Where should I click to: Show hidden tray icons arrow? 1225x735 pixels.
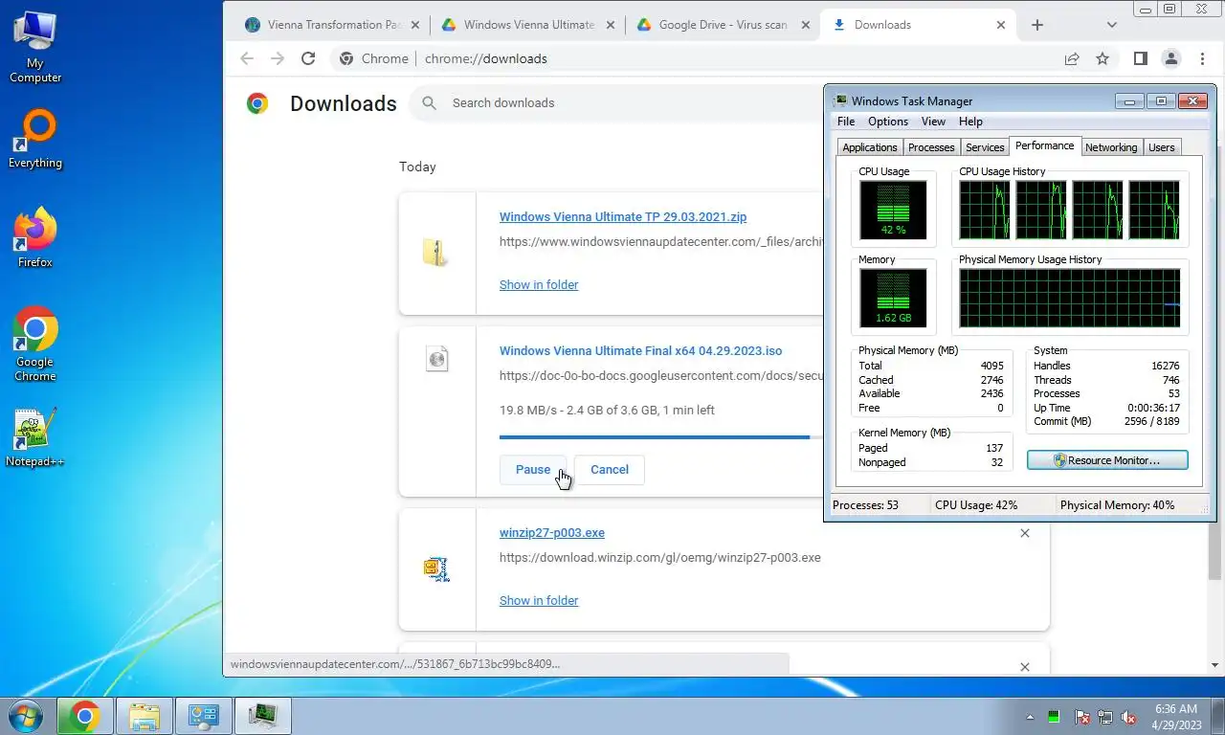[x=1030, y=716]
